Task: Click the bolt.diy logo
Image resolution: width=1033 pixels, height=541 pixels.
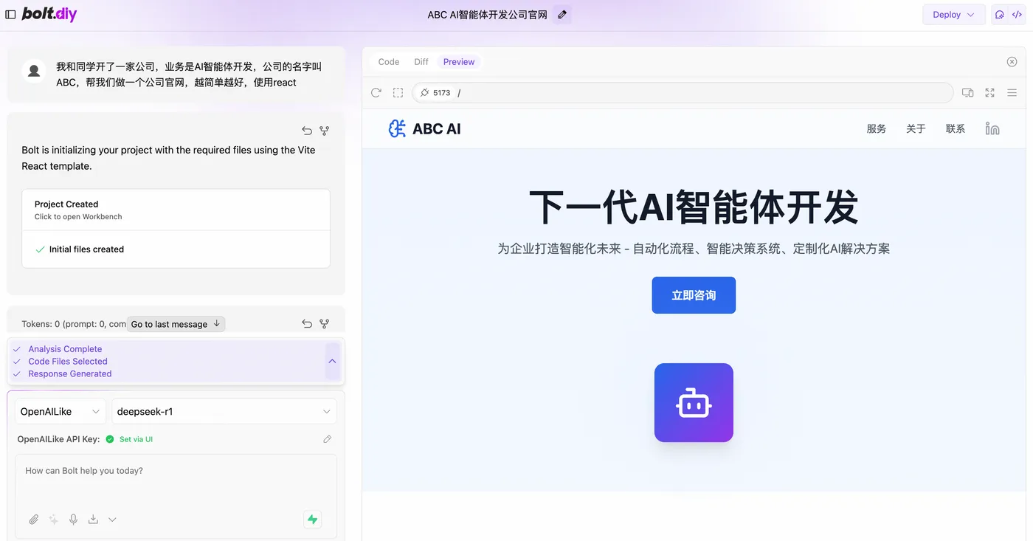Action: 49,14
